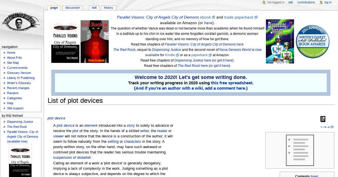Open the reader link in article
The image size is (338, 177).
(162, 131)
